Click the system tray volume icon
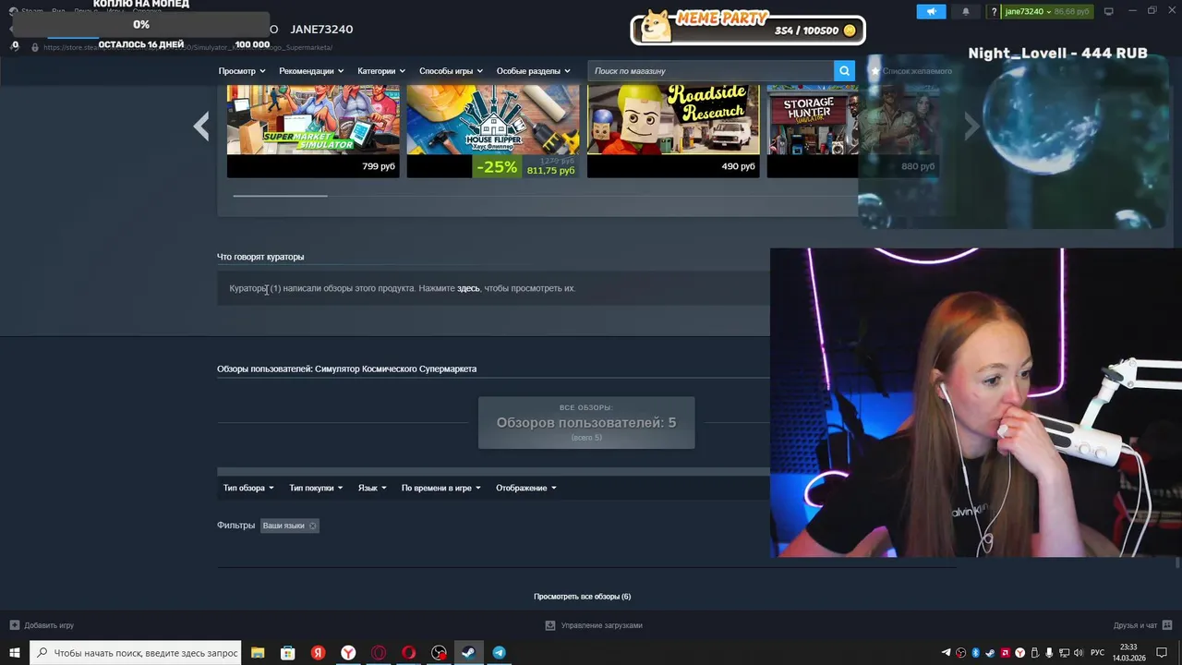1182x665 pixels. (x=1078, y=653)
